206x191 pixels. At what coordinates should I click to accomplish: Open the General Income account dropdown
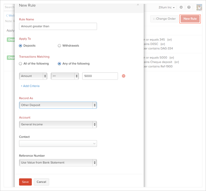pyautogui.click(x=58, y=124)
